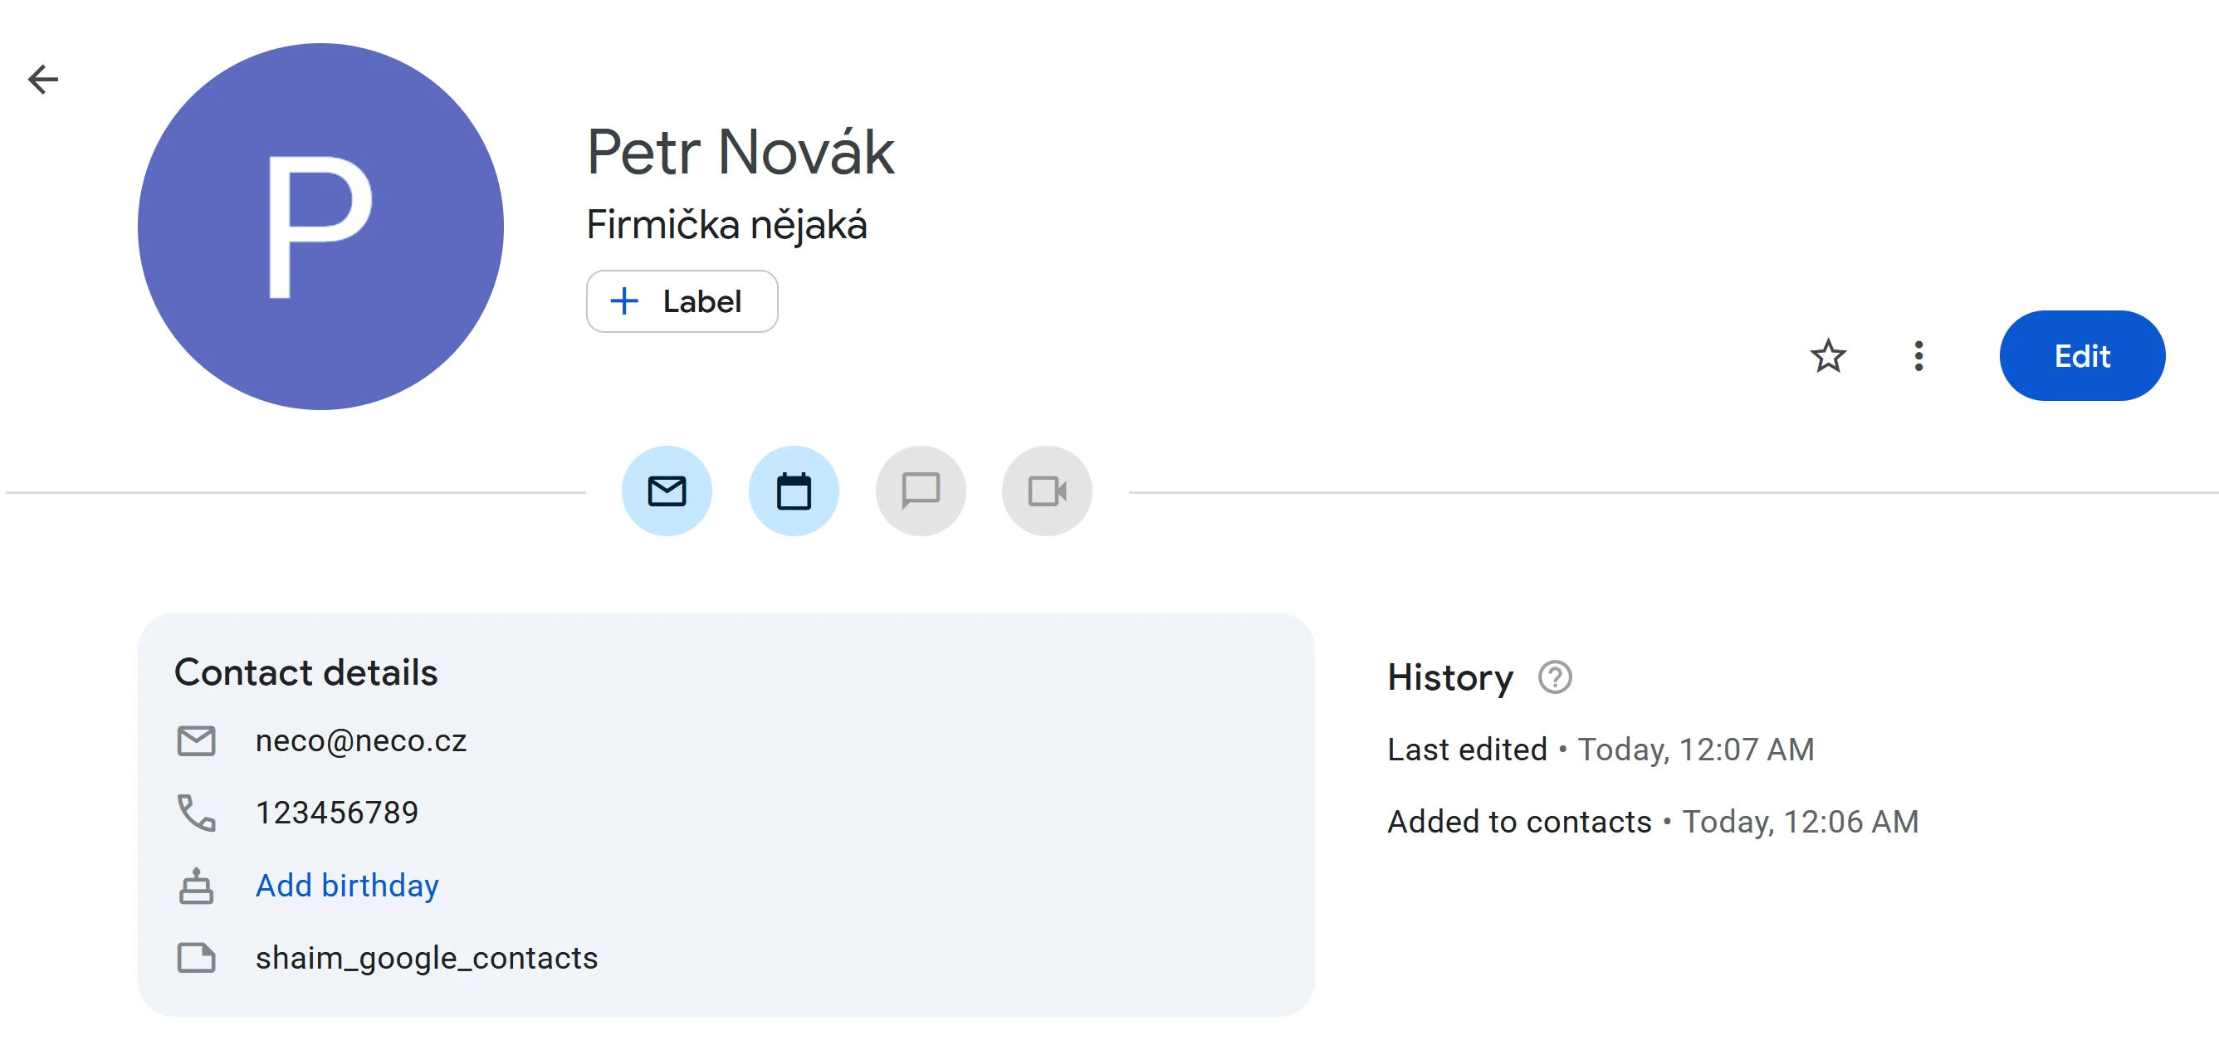Start a video call with the camera button
The height and width of the screenshot is (1055, 2219).
click(1047, 491)
